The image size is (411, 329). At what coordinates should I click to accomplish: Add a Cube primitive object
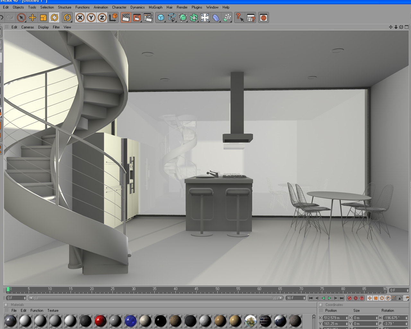(x=161, y=18)
